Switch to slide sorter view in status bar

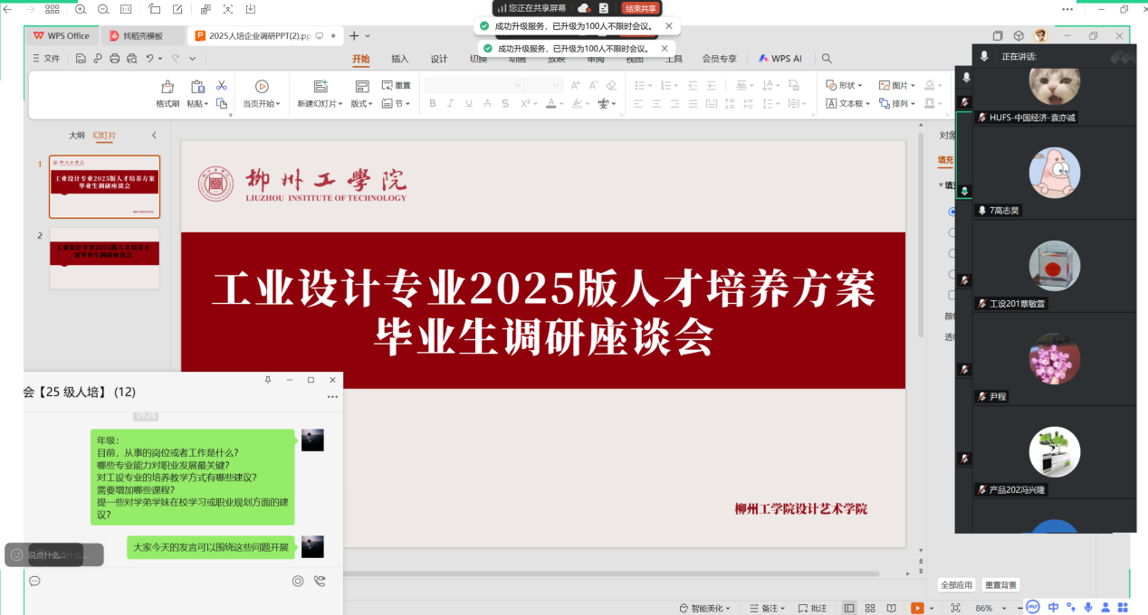coord(870,608)
